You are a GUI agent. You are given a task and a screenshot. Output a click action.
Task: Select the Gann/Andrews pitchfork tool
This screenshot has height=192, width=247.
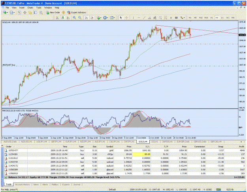[155, 18]
